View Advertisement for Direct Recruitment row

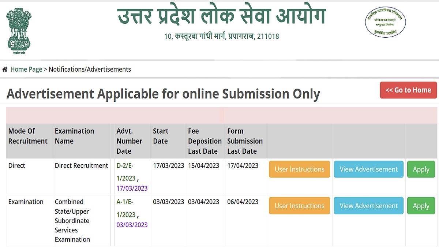tap(368, 169)
